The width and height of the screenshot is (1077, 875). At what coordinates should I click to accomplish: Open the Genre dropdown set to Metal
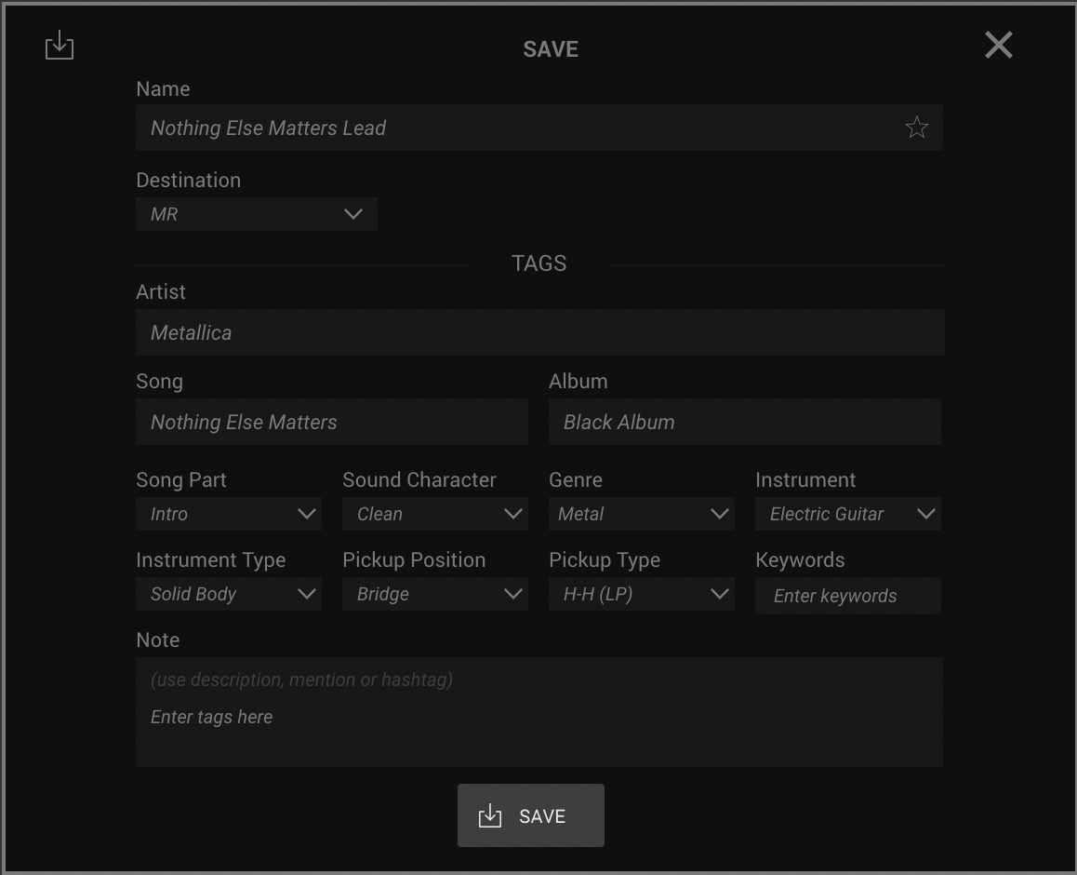point(642,514)
